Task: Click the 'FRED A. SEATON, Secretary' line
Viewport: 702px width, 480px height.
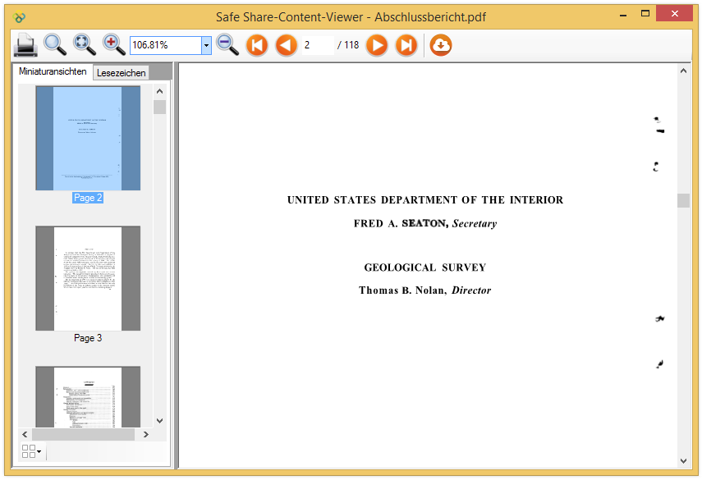Action: [x=425, y=223]
